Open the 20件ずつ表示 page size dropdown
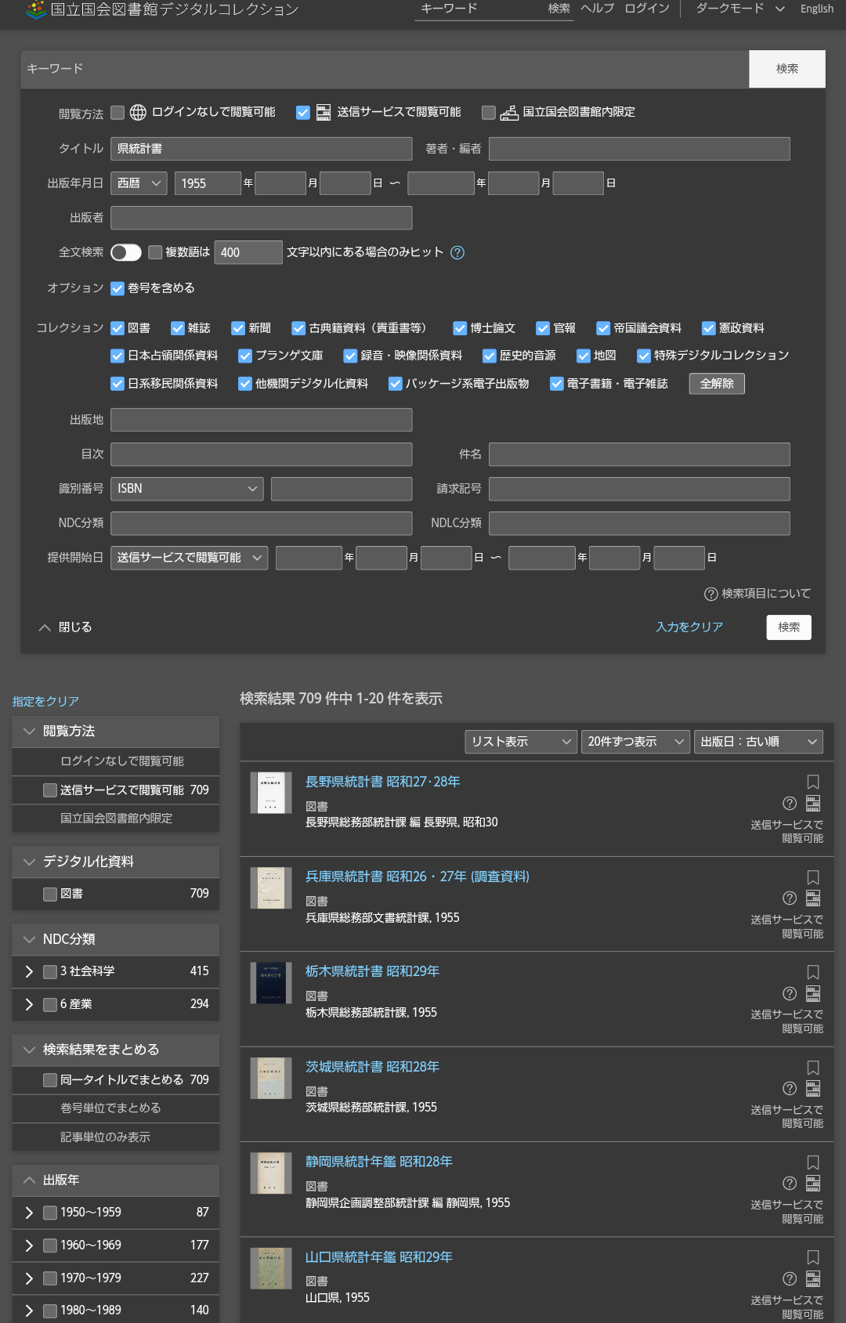The width and height of the screenshot is (846, 1323). click(x=636, y=742)
